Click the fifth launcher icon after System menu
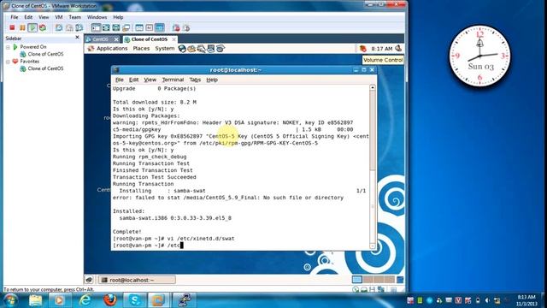547x308 pixels. pos(220,49)
